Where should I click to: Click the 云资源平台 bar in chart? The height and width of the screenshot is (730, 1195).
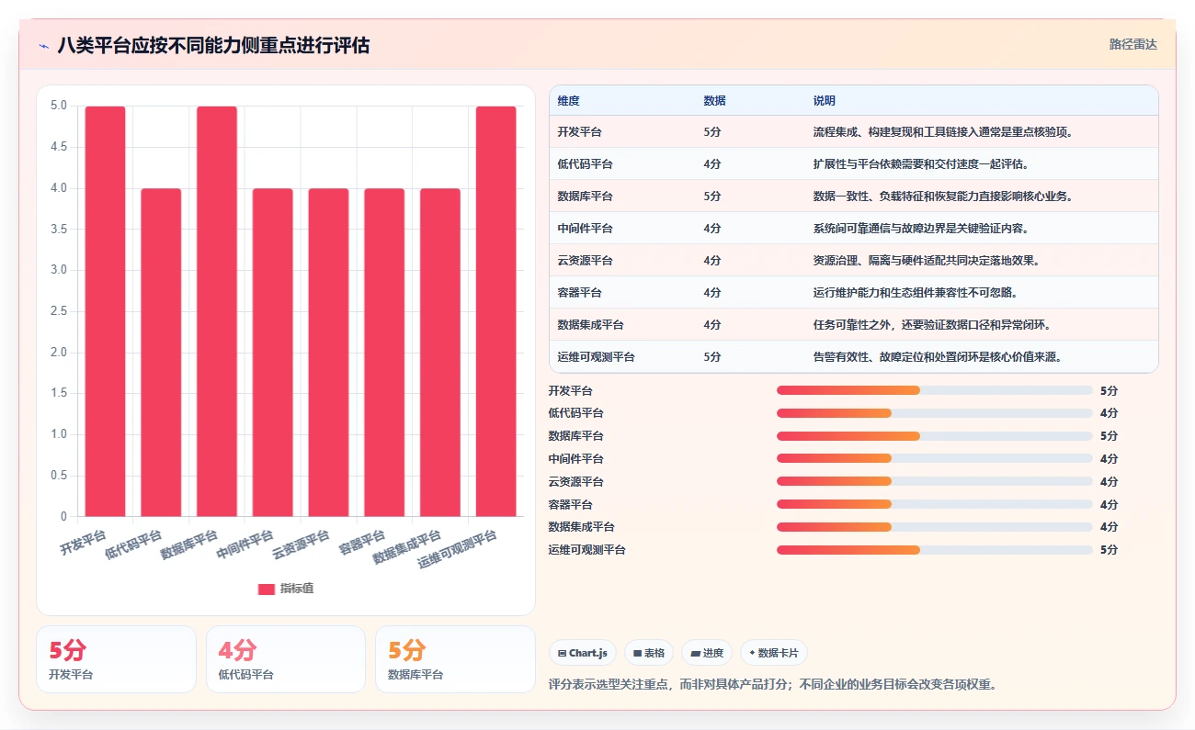(329, 353)
